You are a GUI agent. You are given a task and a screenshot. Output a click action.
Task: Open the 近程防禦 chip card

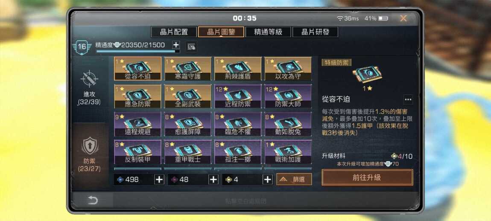click(x=238, y=96)
